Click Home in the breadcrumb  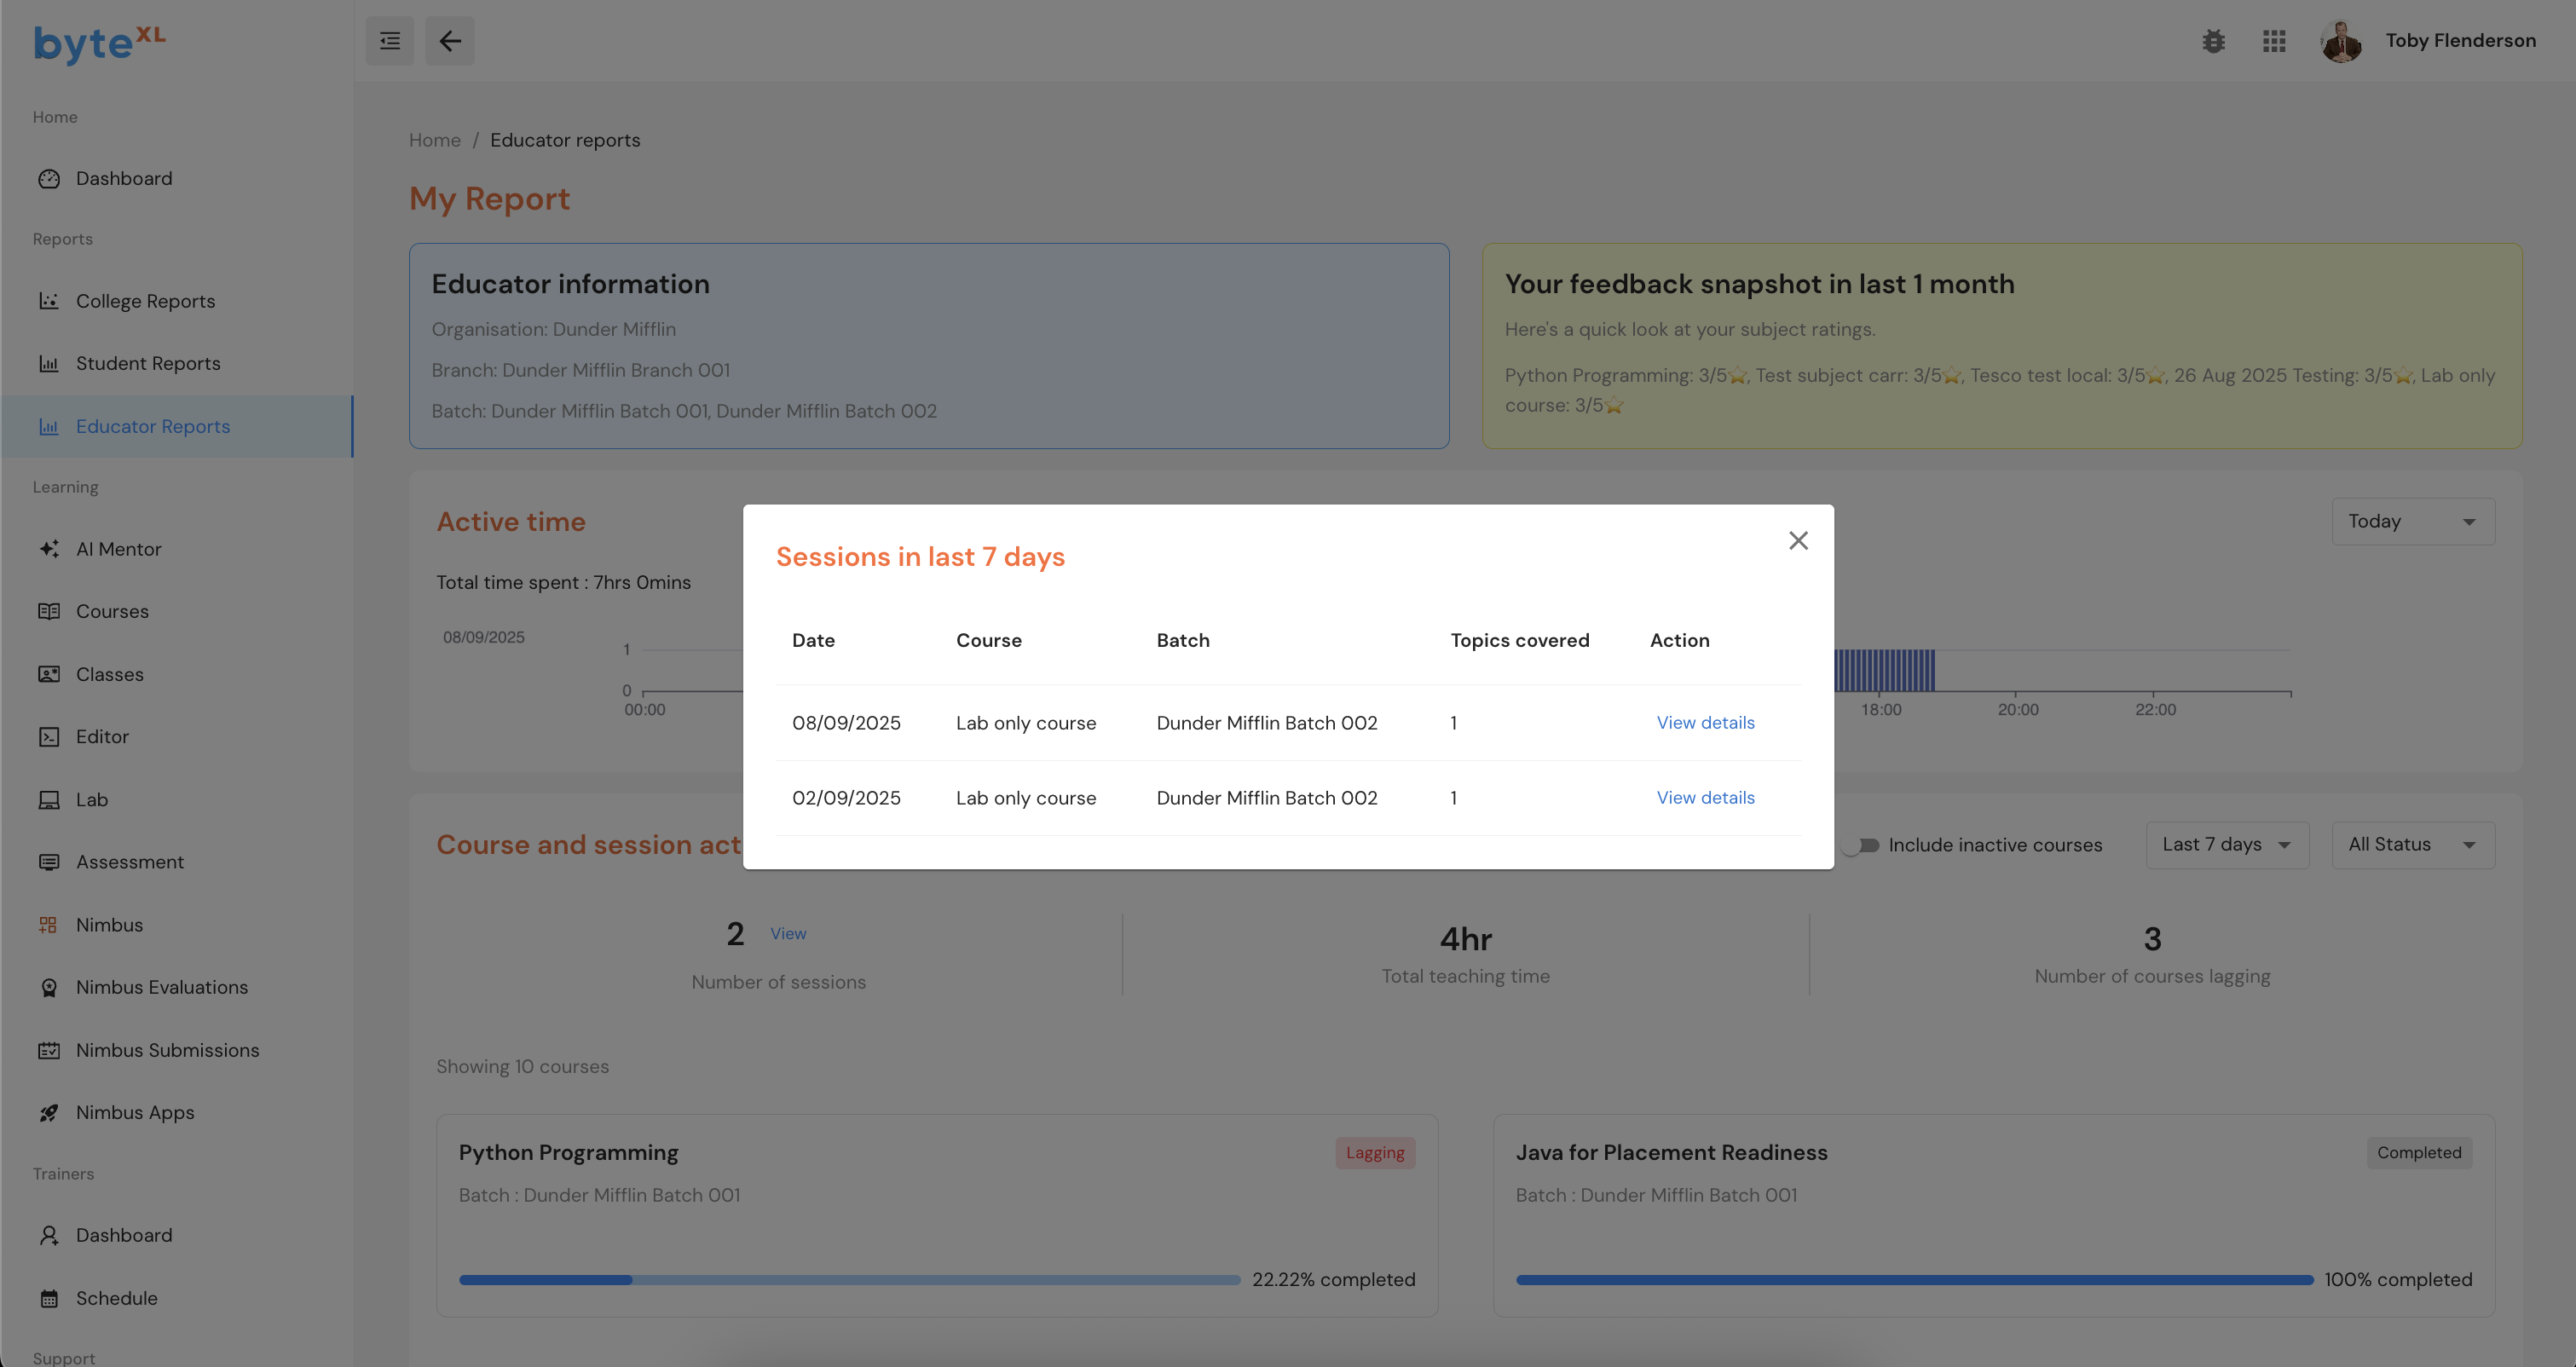(434, 140)
